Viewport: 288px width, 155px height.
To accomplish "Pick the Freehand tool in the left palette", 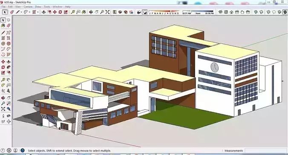I will [x=9, y=33].
